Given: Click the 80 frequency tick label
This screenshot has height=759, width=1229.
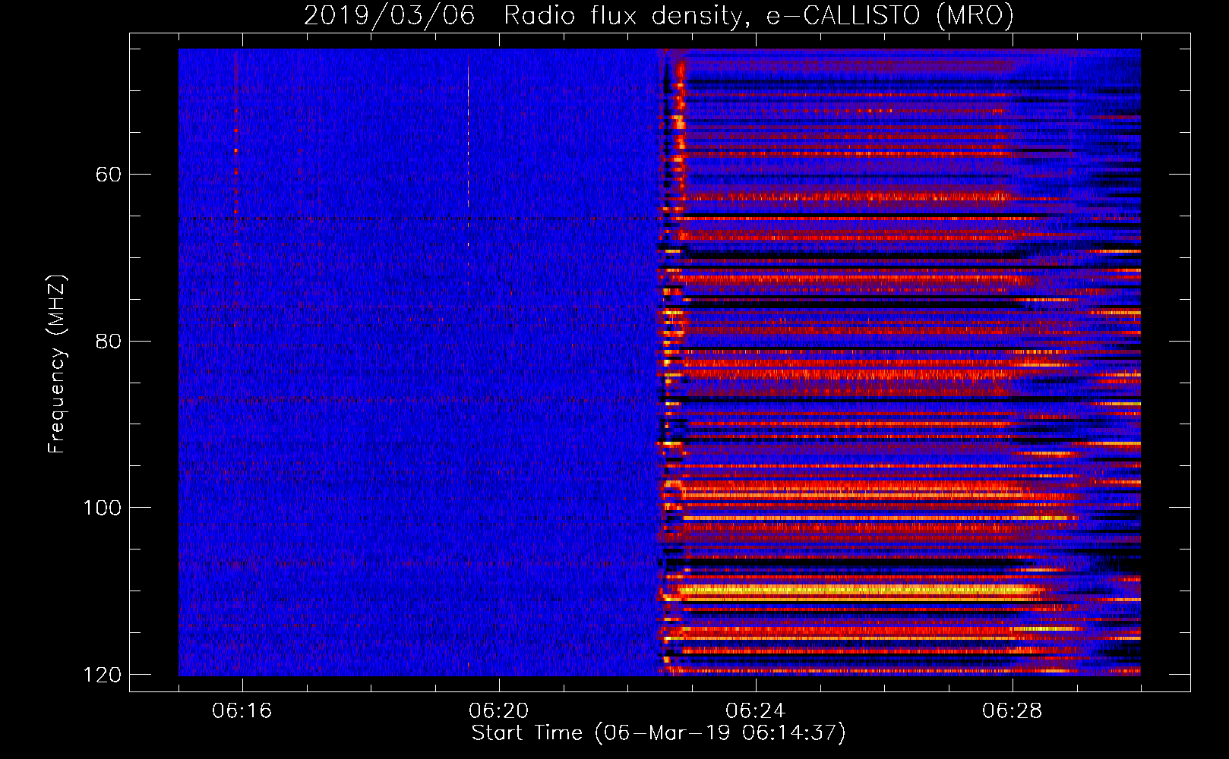Looking at the screenshot, I should tap(109, 341).
